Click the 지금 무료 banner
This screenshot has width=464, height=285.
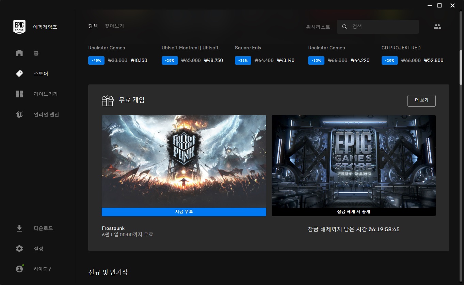[x=184, y=212]
